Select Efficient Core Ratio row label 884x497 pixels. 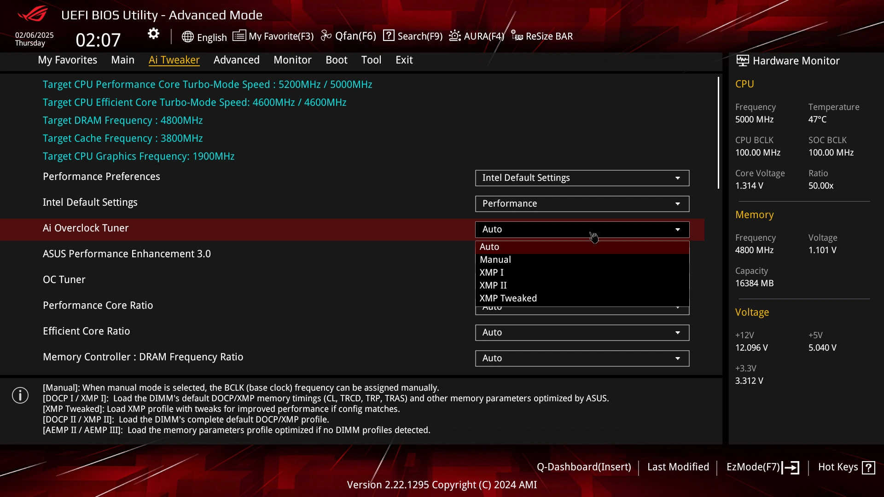coord(87,331)
